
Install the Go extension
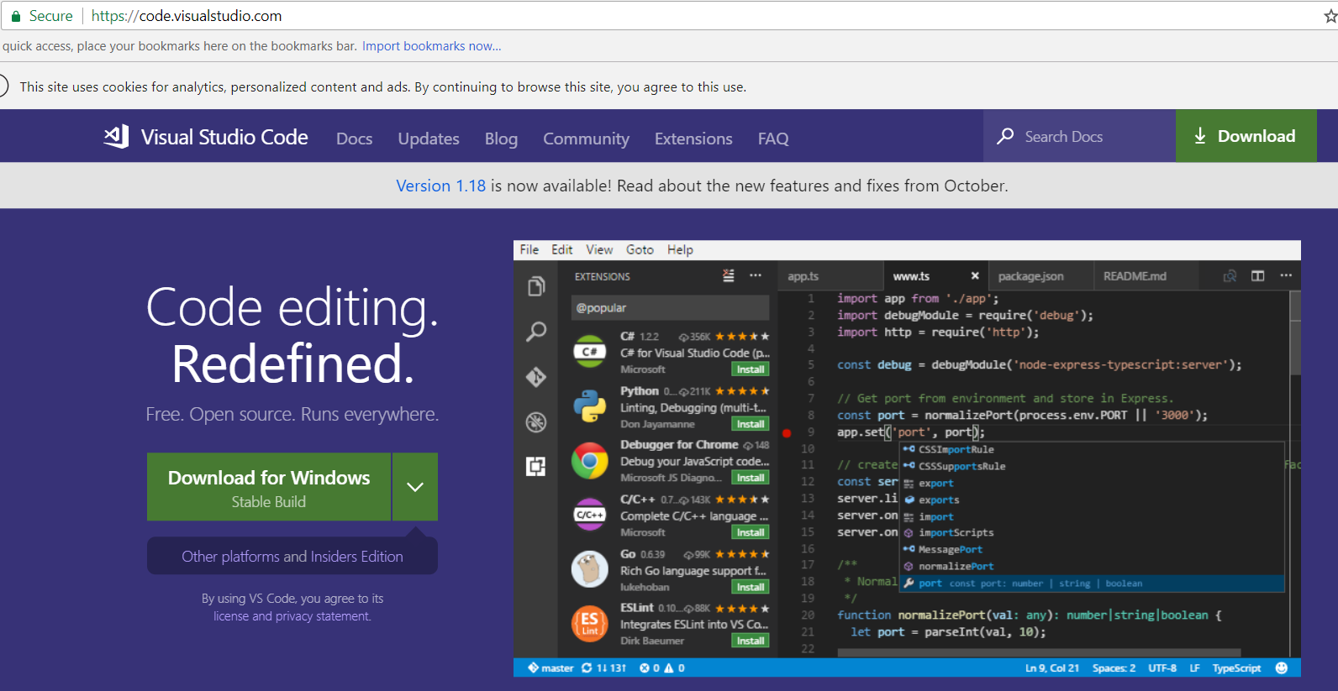click(751, 587)
